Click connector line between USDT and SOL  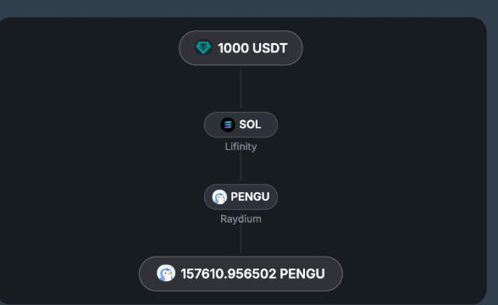coord(241,89)
